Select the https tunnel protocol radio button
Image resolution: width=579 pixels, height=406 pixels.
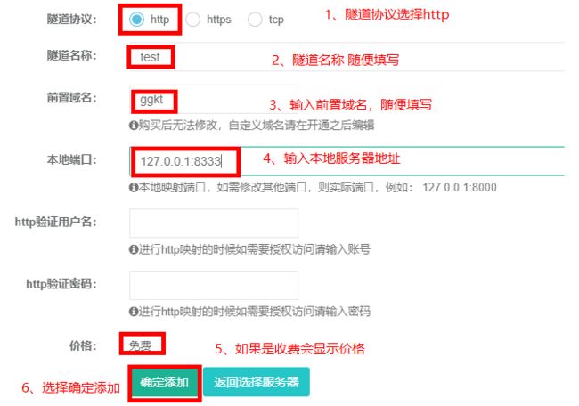click(192, 20)
